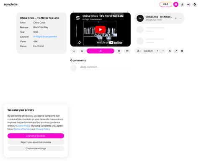Click the video title China Crisis overlay
Image resolution: width=201 pixels, height=161 pixels.
click(x=103, y=16)
